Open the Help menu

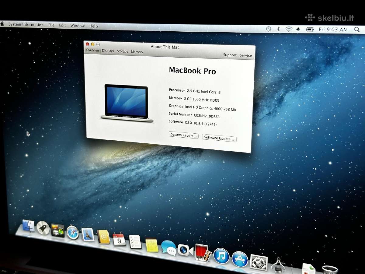coord(93,26)
